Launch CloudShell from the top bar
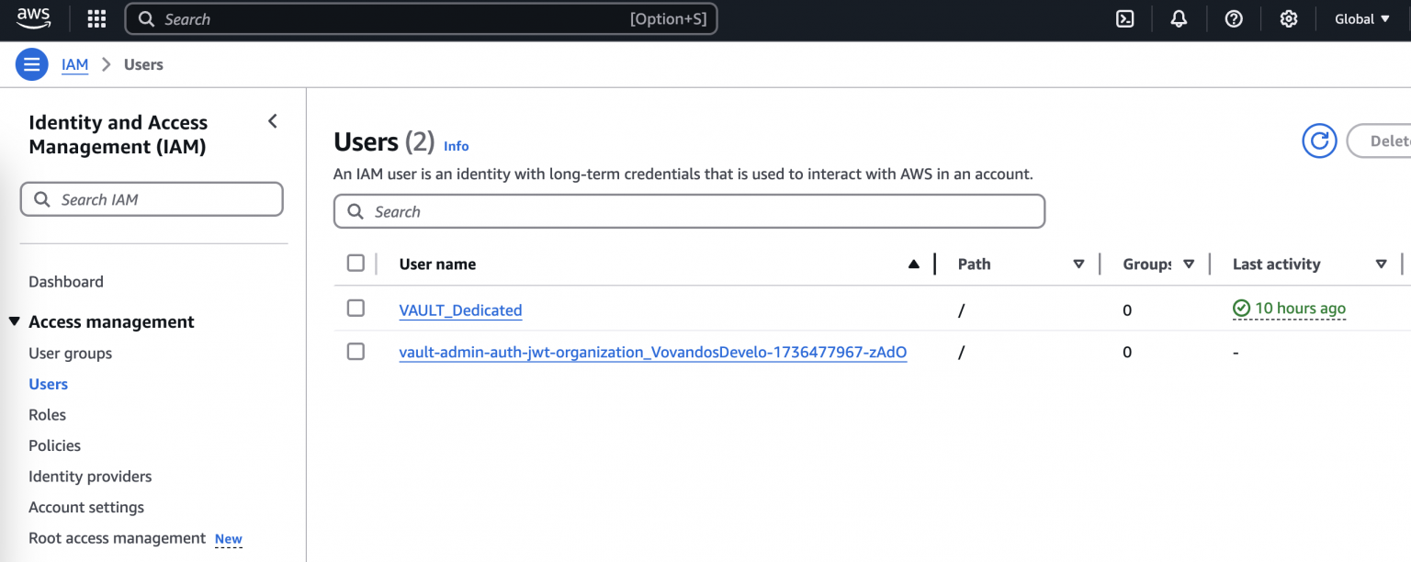The height and width of the screenshot is (562, 1411). [1124, 18]
